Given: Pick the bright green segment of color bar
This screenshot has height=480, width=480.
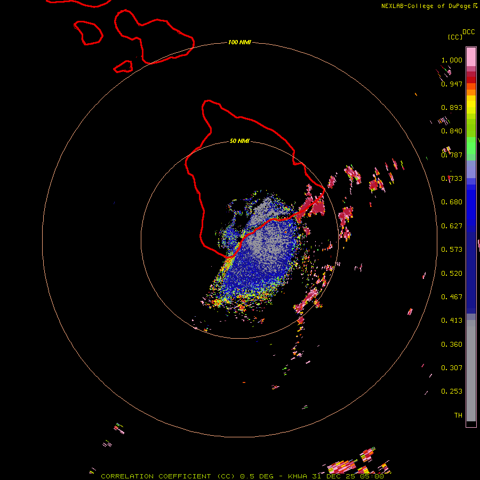Looking at the screenshot, I should coord(471,146).
